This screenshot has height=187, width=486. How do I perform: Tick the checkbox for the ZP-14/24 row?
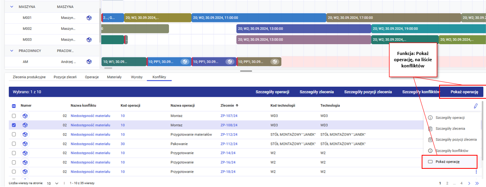click(14, 153)
